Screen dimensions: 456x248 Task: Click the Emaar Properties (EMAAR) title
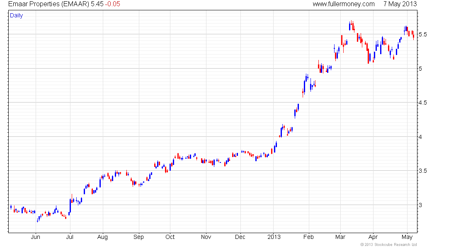click(x=49, y=4)
